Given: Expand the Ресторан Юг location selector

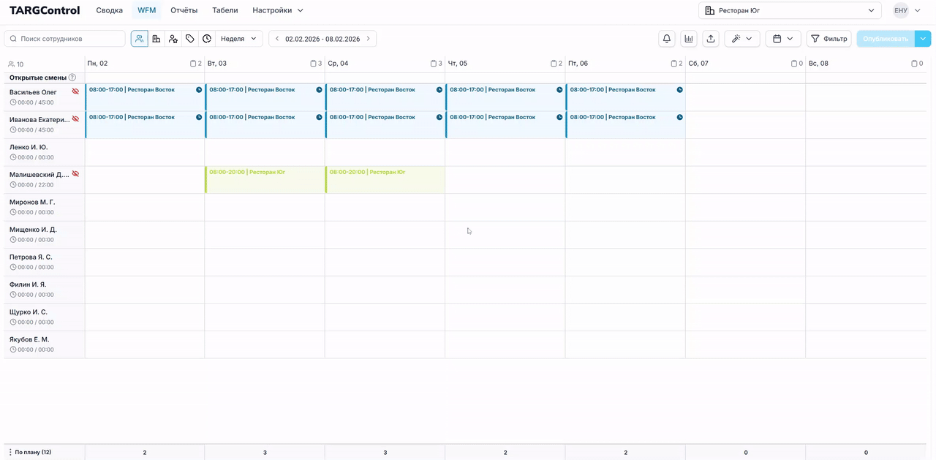Looking at the screenshot, I should [789, 10].
